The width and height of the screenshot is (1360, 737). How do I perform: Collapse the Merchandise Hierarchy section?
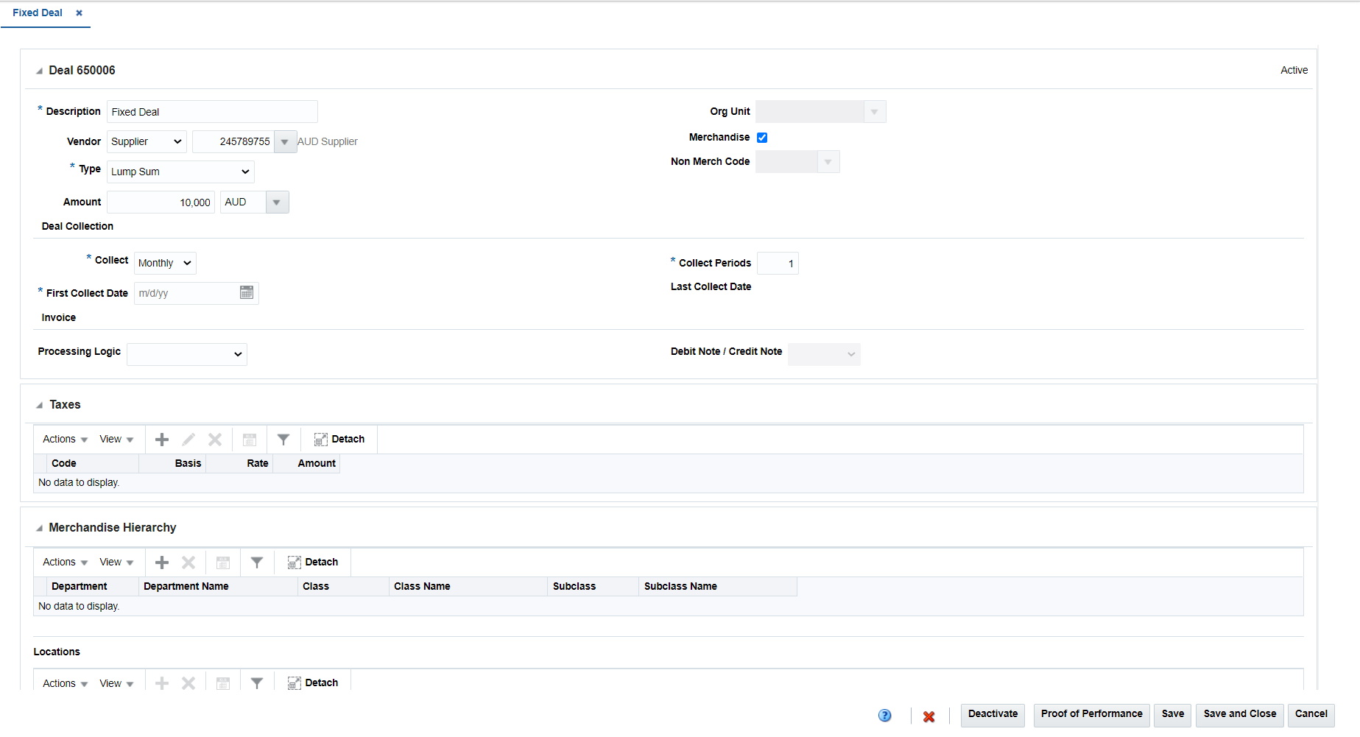[x=39, y=529]
